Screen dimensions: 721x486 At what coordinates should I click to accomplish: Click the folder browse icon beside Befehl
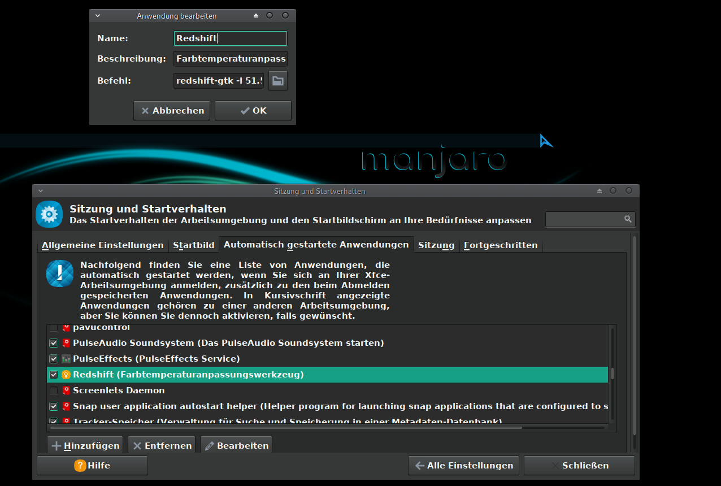coord(277,81)
